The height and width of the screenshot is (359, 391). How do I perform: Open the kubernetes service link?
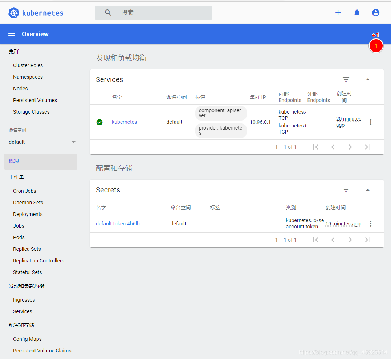(x=124, y=122)
